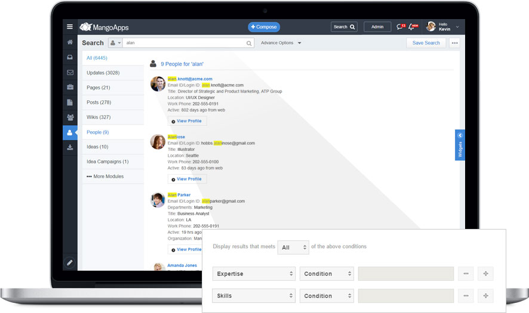Click the Compose button
Viewport: 529px width, 313px height.
pos(264,27)
